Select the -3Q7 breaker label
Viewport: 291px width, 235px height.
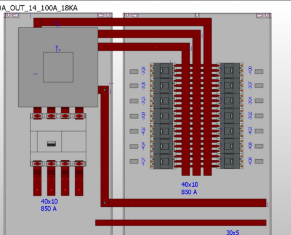(250, 86)
